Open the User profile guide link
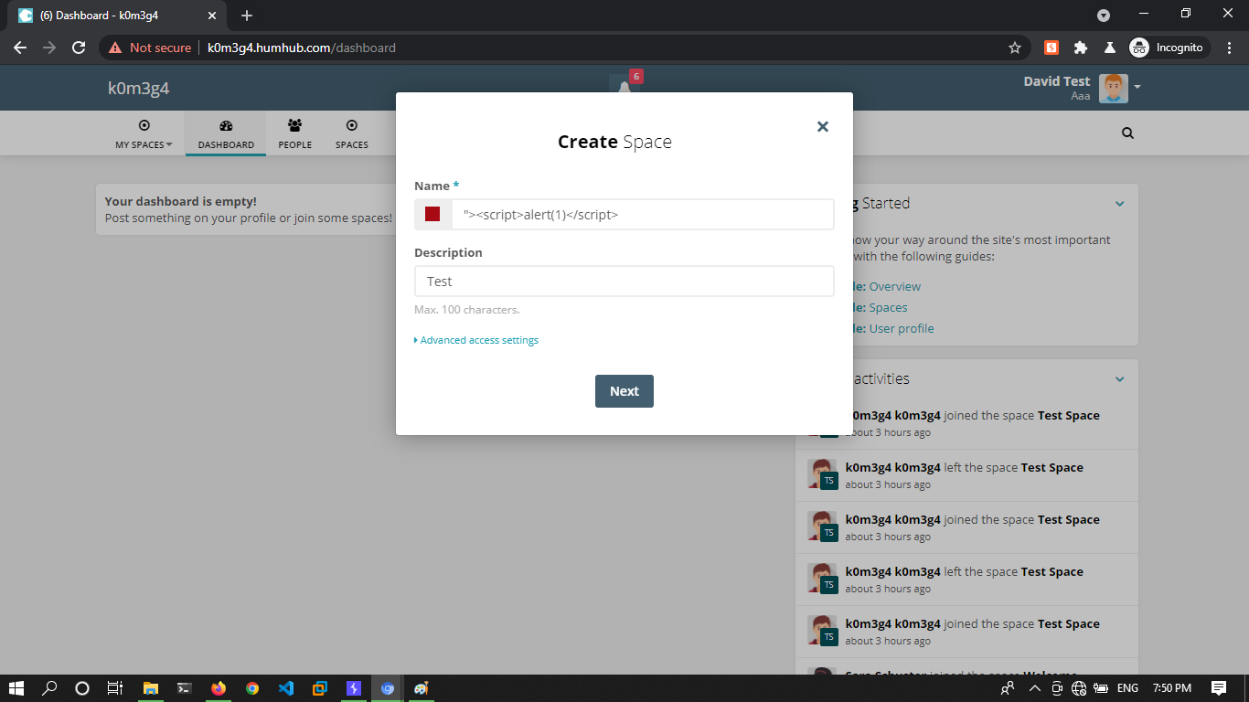This screenshot has height=702, width=1249. (x=902, y=328)
